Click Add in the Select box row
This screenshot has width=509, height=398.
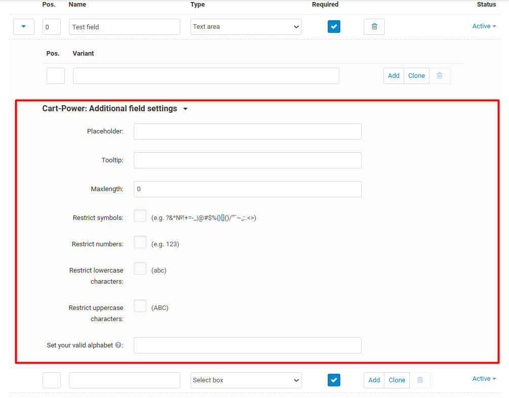pyautogui.click(x=374, y=380)
